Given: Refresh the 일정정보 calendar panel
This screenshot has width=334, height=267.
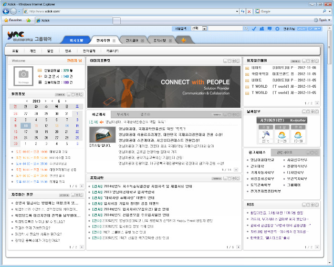Looking at the screenshot, I should [x=82, y=94].
